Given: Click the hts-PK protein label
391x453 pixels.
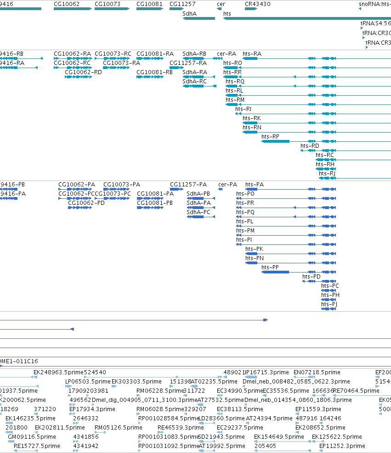Looking at the screenshot, I should pos(255,249).
